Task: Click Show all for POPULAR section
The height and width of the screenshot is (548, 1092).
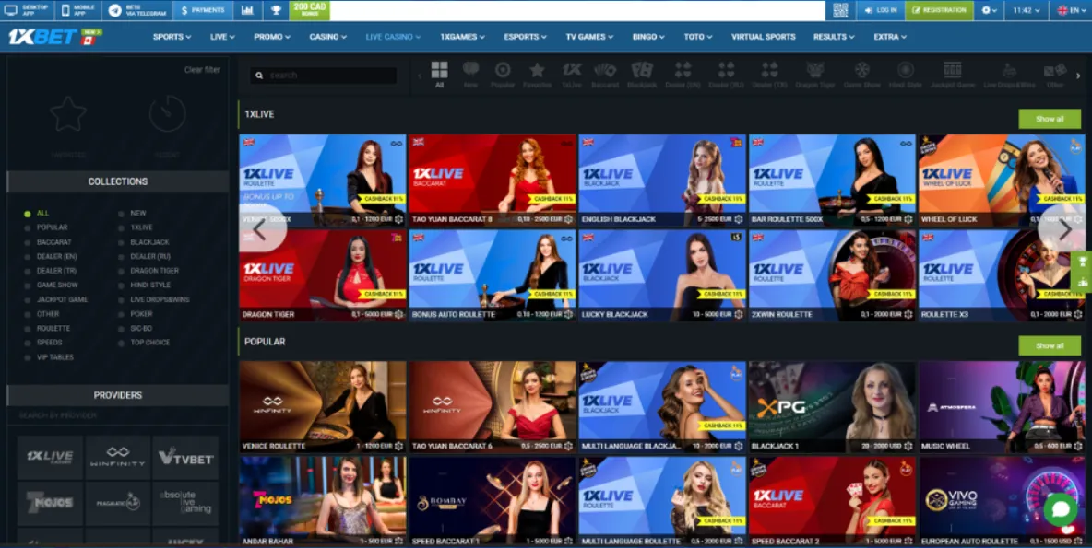Action: (x=1050, y=345)
